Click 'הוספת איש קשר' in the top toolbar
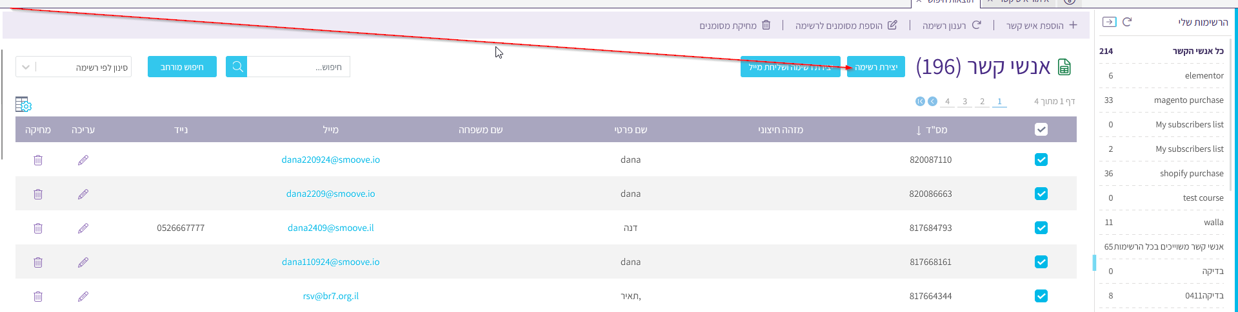The height and width of the screenshot is (312, 1238). click(x=1041, y=26)
